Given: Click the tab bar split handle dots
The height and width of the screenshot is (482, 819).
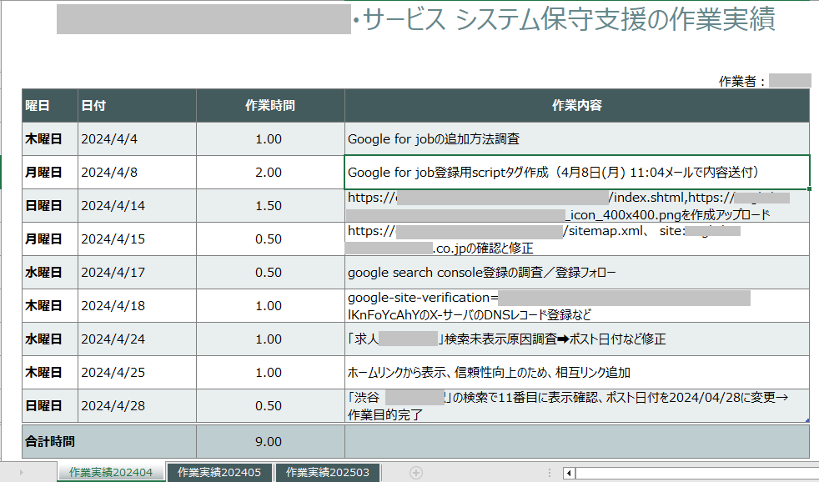Looking at the screenshot, I should point(550,473).
